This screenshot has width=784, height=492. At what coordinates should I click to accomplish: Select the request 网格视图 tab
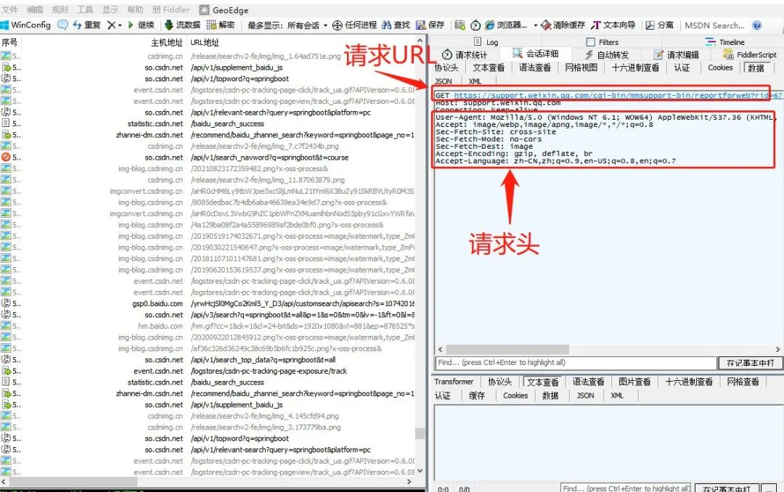click(x=581, y=67)
